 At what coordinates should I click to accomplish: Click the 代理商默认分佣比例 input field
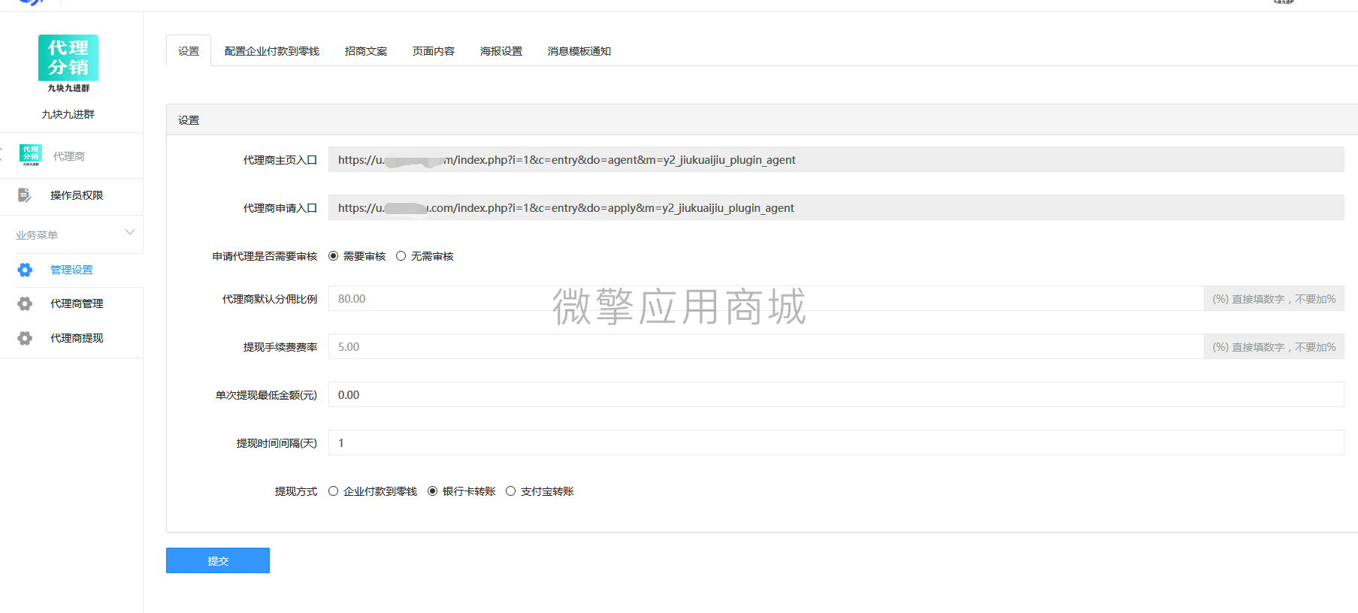coord(766,298)
